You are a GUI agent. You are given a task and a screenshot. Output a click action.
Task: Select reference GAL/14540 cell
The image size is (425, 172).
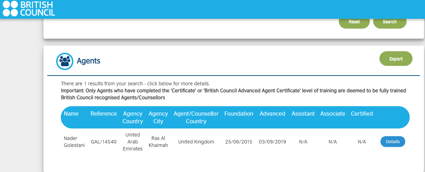point(104,142)
